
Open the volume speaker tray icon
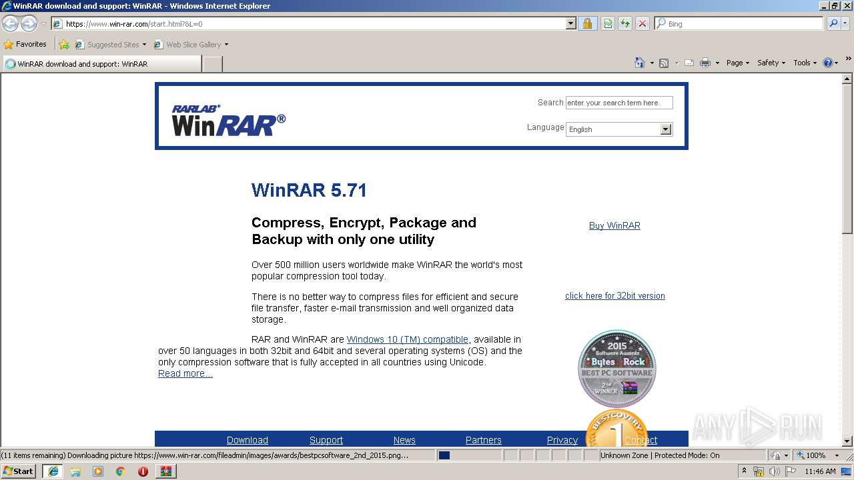coord(774,471)
